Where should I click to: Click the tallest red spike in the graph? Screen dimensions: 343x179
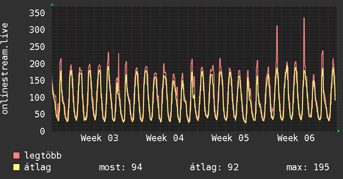tap(304, 19)
